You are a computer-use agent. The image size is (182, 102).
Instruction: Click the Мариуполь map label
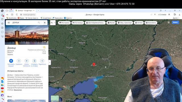[92, 78]
